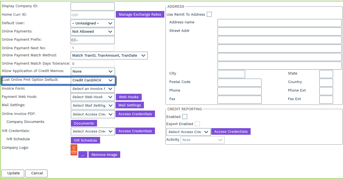Image resolution: width=343 pixels, height=179 pixels.
Task: Click the Documents button
Action: click(84, 123)
